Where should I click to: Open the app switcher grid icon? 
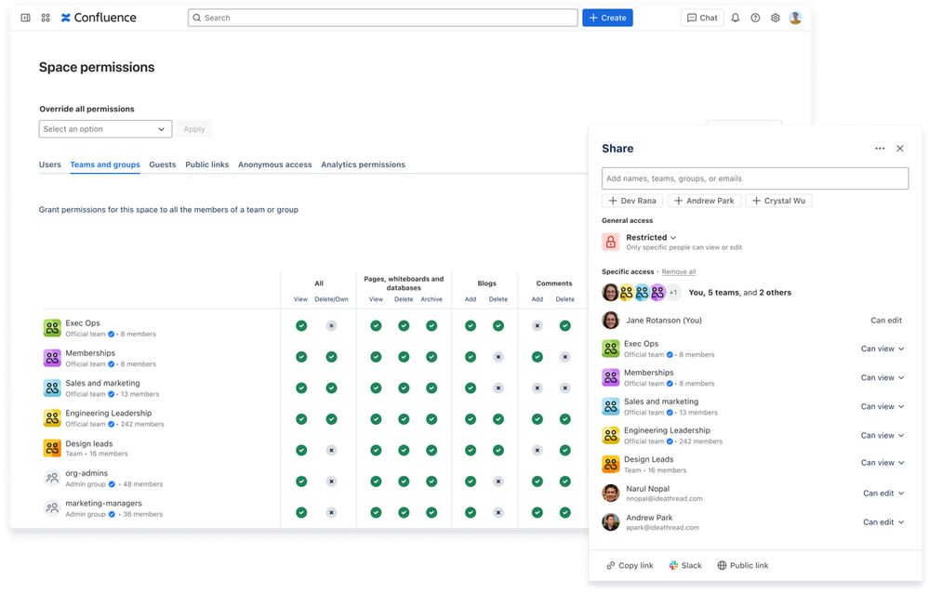coord(46,18)
